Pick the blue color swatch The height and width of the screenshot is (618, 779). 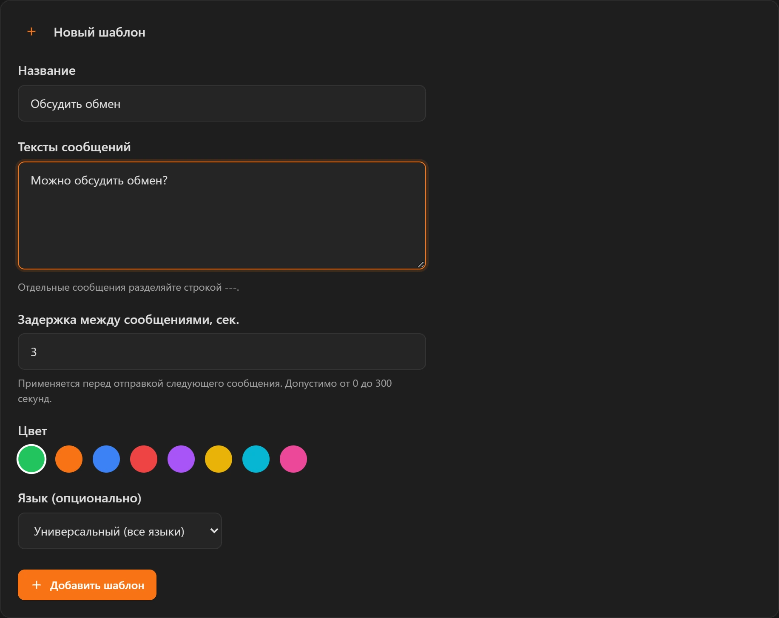pyautogui.click(x=106, y=459)
